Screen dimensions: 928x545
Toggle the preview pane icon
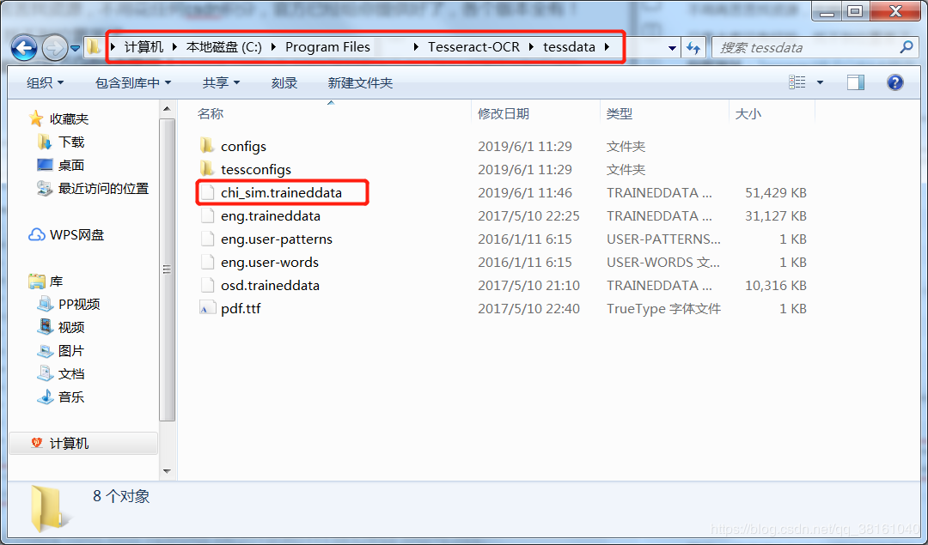point(855,82)
